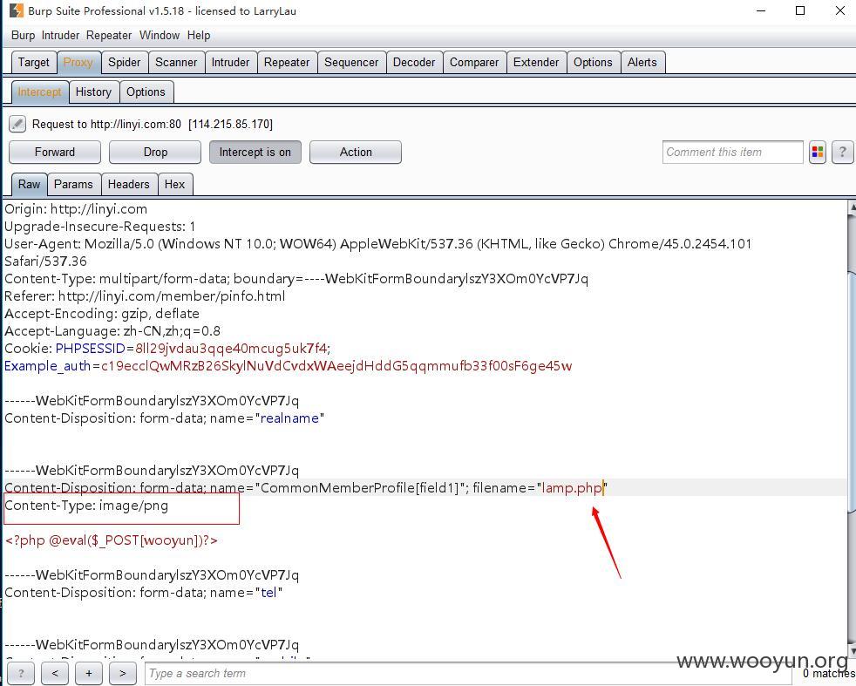Switch to the Alerts tab

(642, 62)
